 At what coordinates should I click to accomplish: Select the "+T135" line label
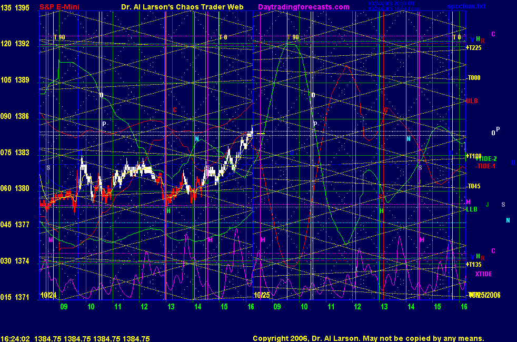pyautogui.click(x=473, y=265)
